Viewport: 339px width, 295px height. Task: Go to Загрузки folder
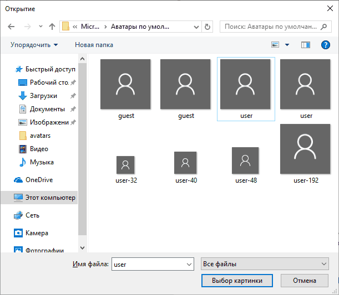coord(38,96)
